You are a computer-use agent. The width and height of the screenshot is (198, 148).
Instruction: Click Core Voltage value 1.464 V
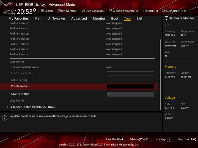[x=185, y=46]
